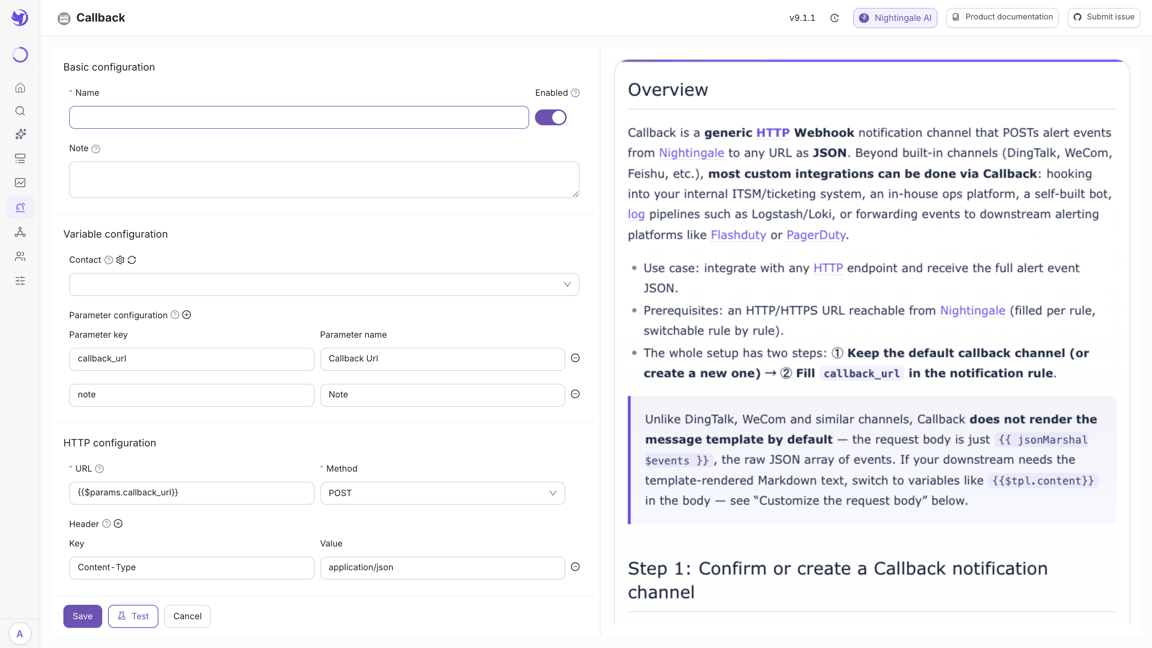Click the Test button

(133, 616)
